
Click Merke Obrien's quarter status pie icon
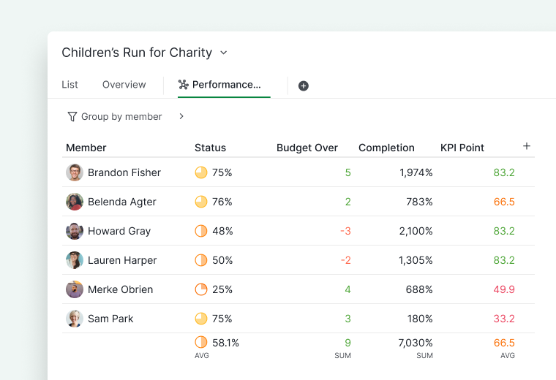pos(201,289)
